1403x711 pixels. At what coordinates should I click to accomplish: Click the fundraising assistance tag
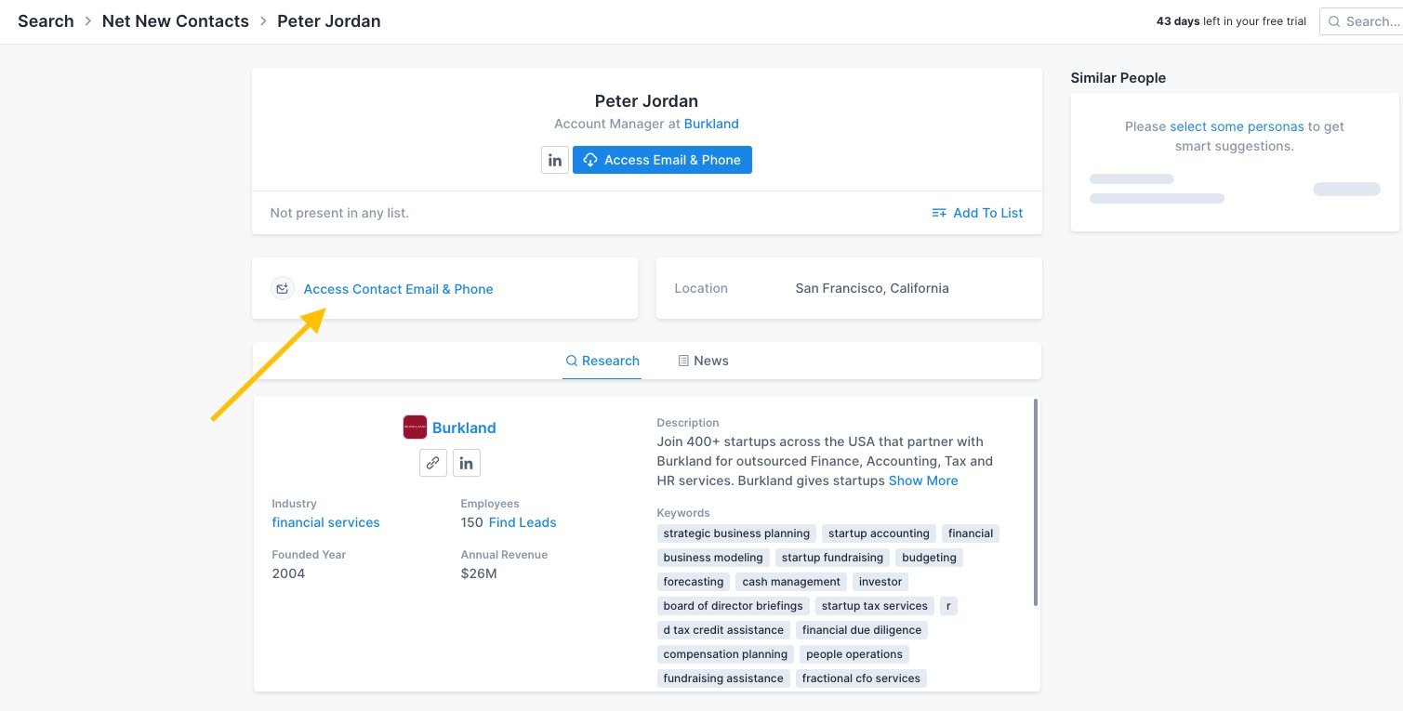[723, 678]
